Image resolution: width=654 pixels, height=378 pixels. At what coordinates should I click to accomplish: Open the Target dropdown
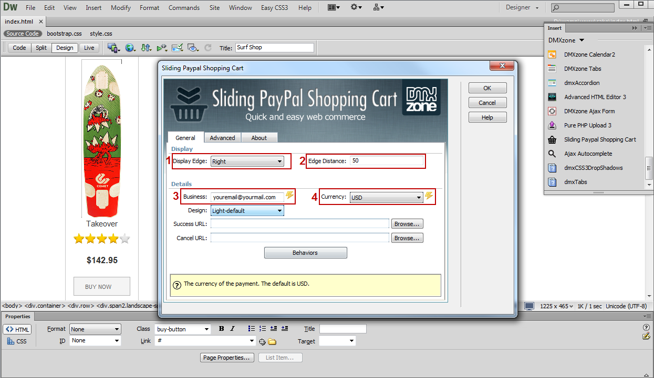(x=337, y=341)
